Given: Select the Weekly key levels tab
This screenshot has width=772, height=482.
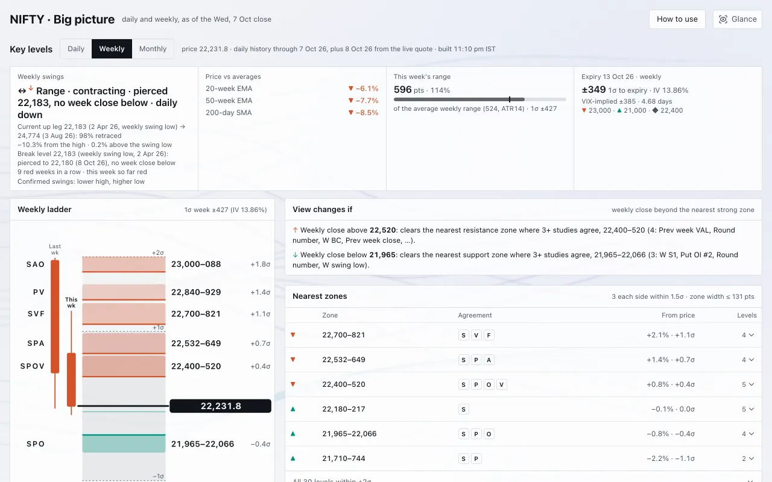Looking at the screenshot, I should click(x=112, y=49).
